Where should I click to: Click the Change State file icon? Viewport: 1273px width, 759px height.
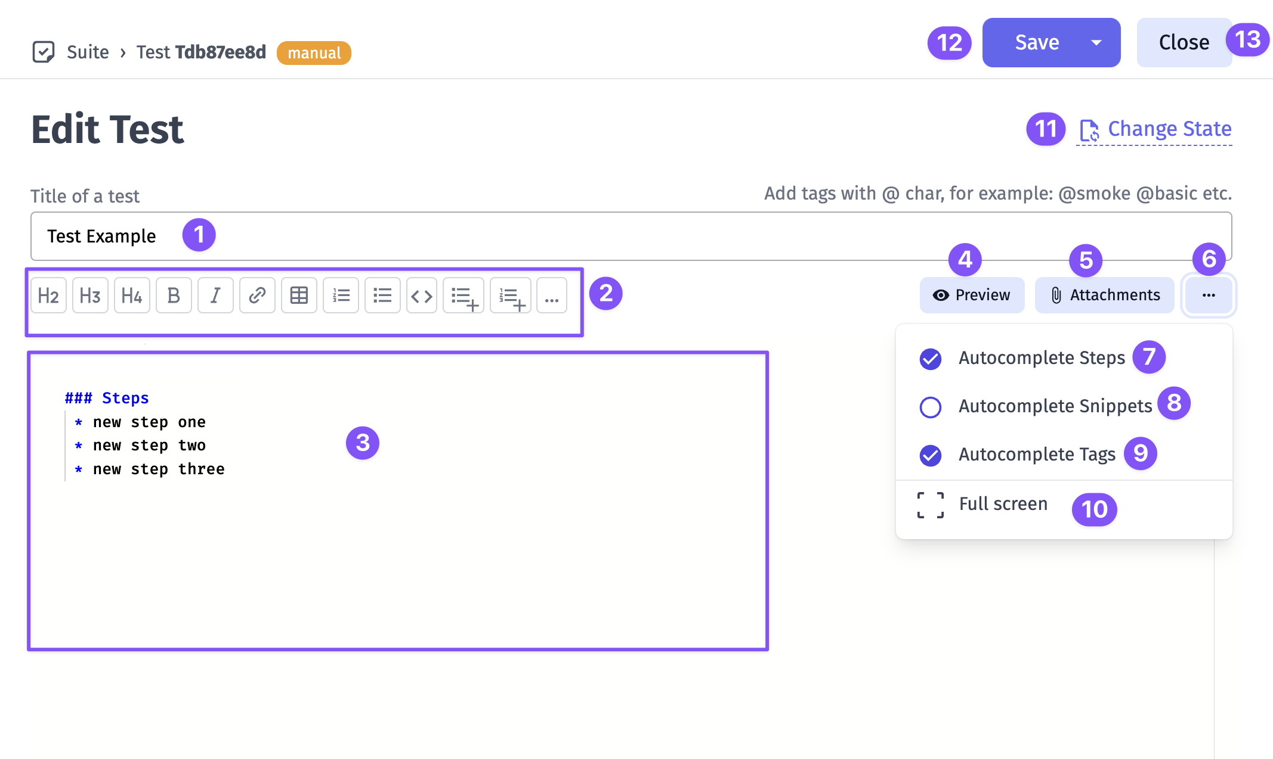1089,130
